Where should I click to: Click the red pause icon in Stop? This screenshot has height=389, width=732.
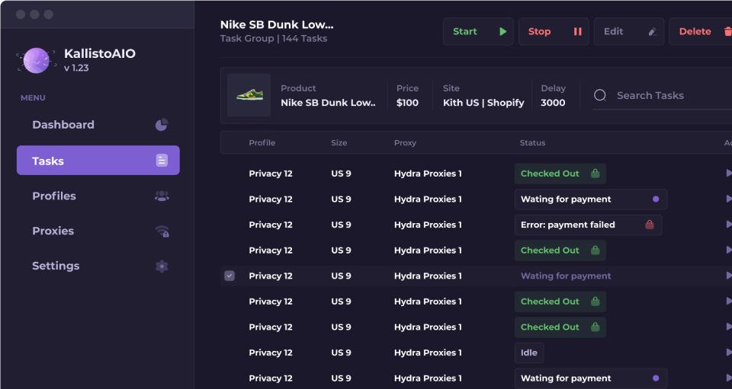[577, 32]
